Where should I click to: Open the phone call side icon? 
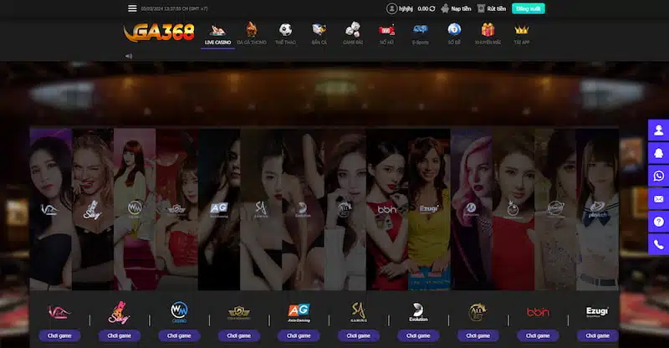point(658,244)
